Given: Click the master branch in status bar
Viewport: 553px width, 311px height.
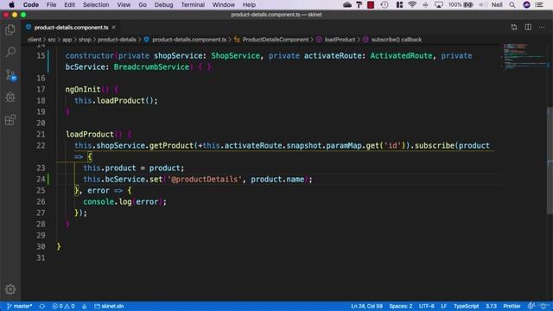Looking at the screenshot, I should (x=19, y=306).
